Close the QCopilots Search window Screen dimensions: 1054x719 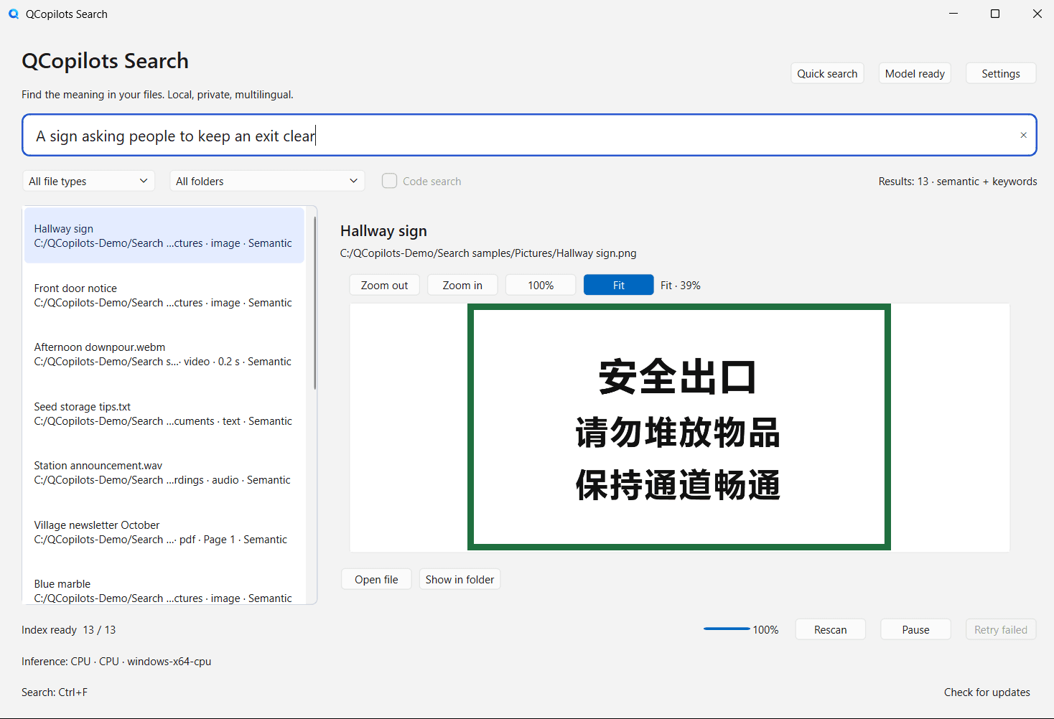[1037, 14]
